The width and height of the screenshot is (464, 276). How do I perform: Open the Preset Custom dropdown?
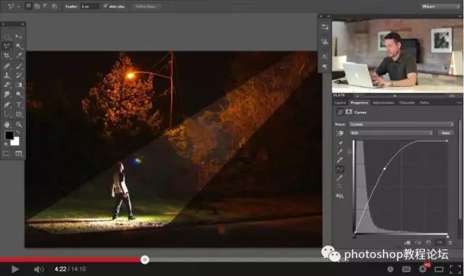(401, 125)
